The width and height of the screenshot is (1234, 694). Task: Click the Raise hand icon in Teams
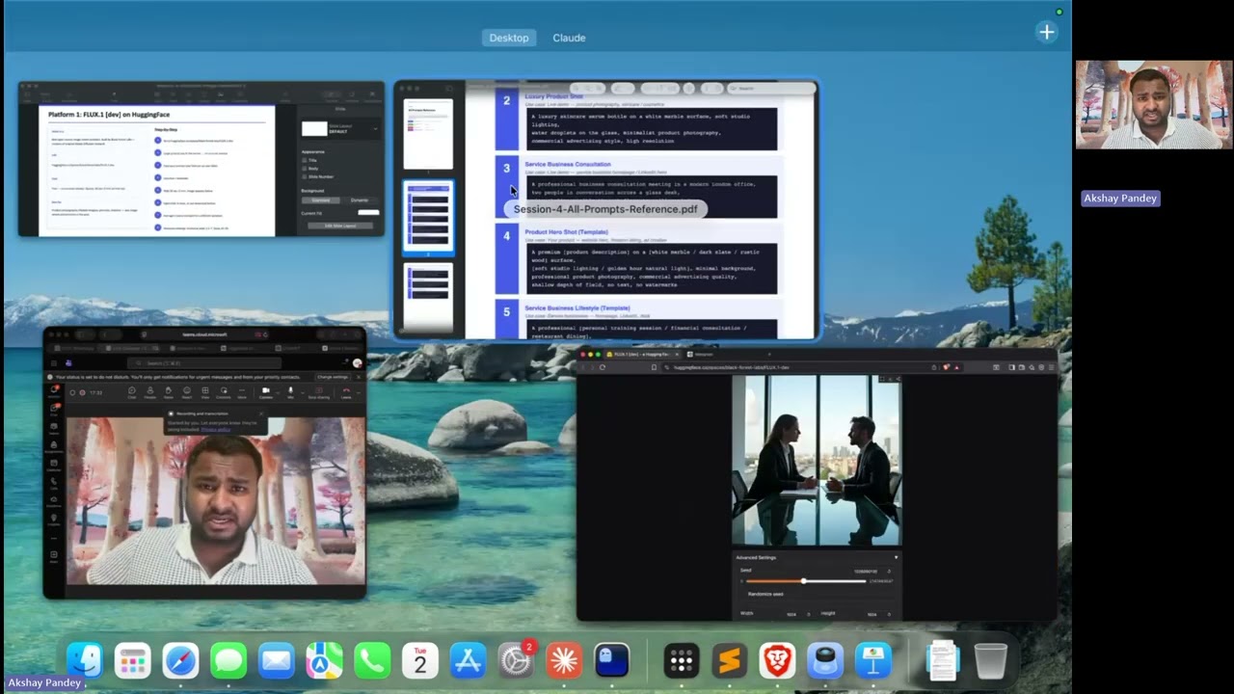click(169, 393)
